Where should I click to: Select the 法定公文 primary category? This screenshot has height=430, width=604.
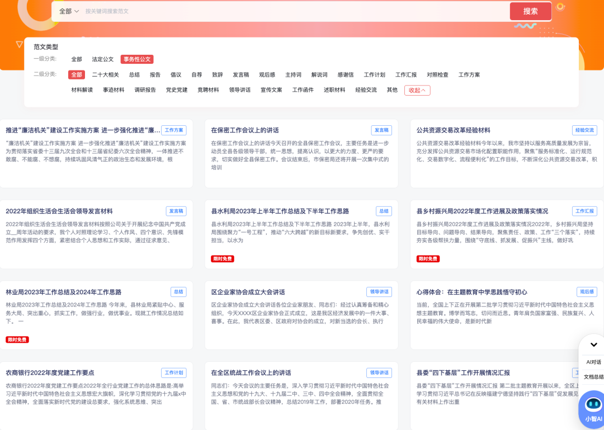pos(102,59)
